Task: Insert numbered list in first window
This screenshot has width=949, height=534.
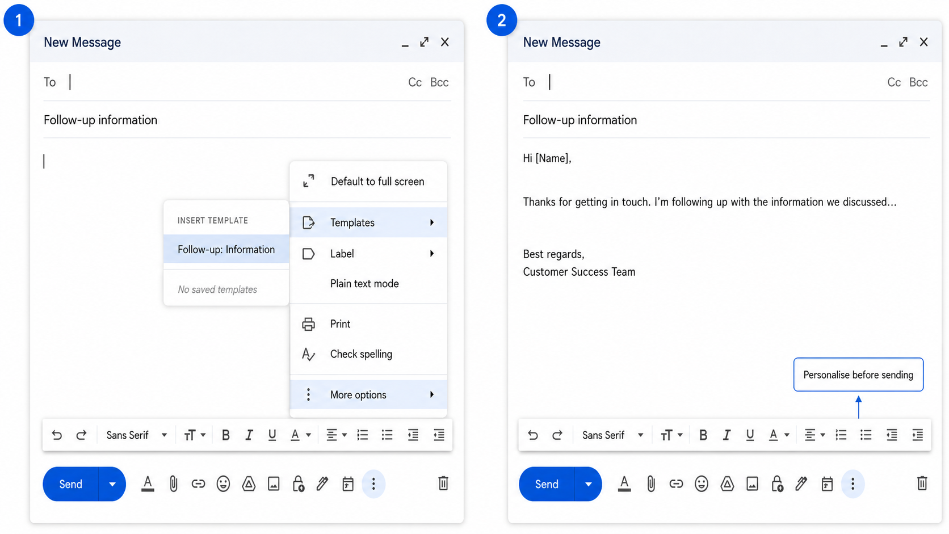Action: 363,435
